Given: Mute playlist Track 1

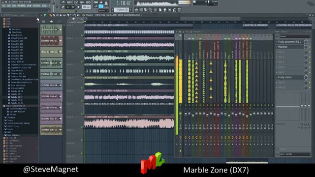Looking at the screenshot, I should click(82, 35).
